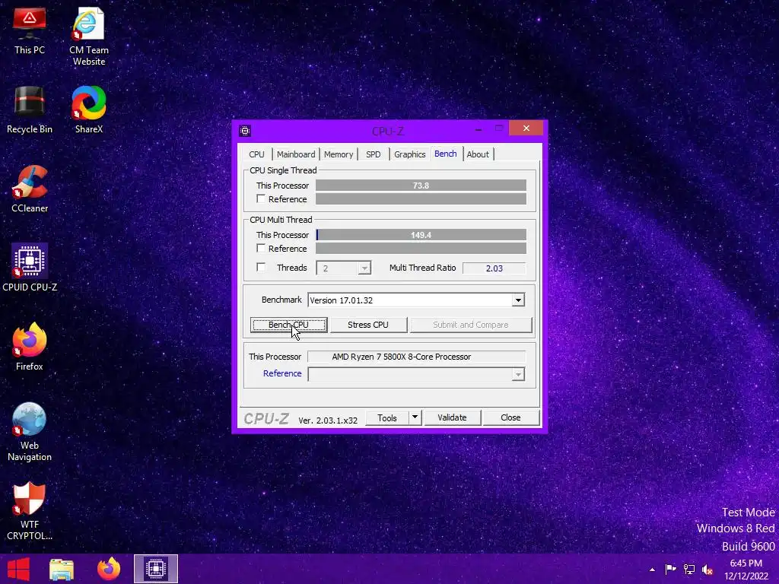Open File Explorer from taskbar
This screenshot has height=584, width=779.
click(62, 569)
